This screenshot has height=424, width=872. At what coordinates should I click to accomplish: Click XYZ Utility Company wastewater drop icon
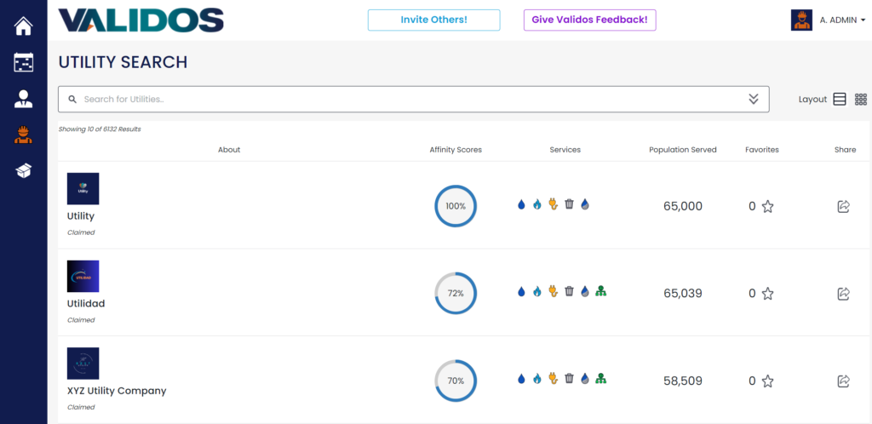tap(585, 379)
